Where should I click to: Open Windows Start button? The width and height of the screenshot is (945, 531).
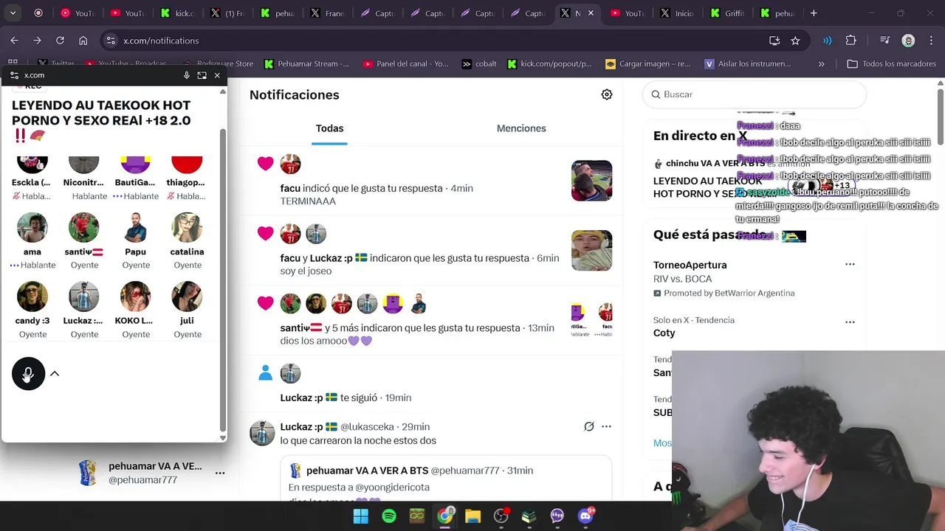pos(360,516)
